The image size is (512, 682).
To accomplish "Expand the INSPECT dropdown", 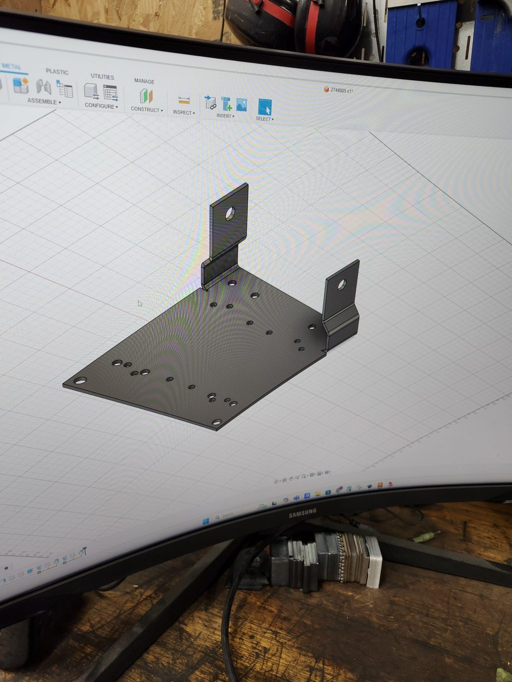I will [184, 112].
